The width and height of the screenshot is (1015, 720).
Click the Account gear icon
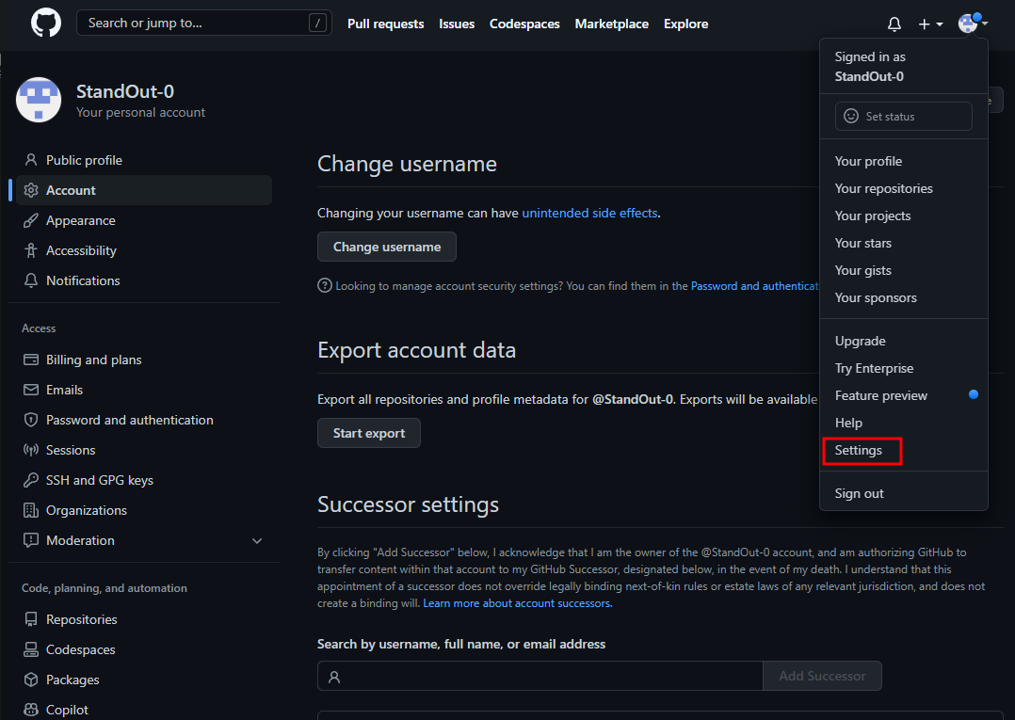(30, 190)
